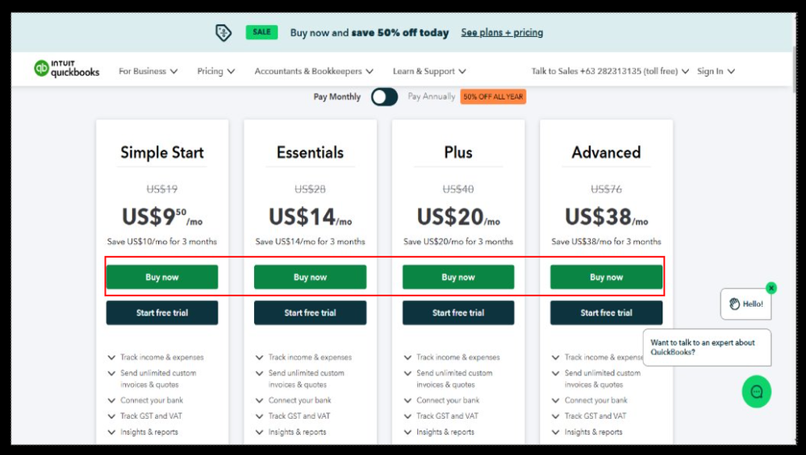Close the Hello chat popup
Image resolution: width=806 pixels, height=455 pixels.
click(x=771, y=288)
